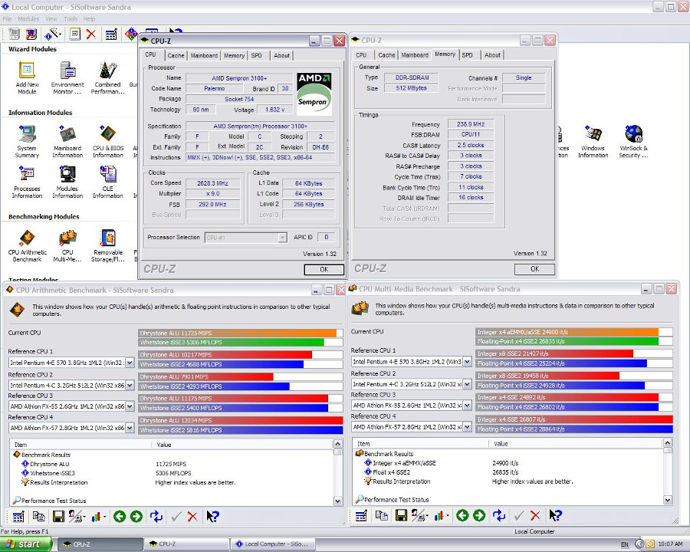Launch the Environment Monitor module

[x=67, y=78]
